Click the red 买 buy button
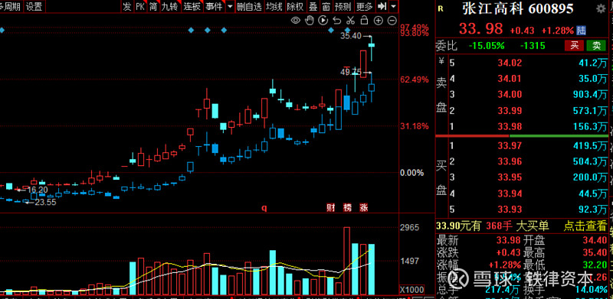The image size is (613, 299). click(574, 45)
